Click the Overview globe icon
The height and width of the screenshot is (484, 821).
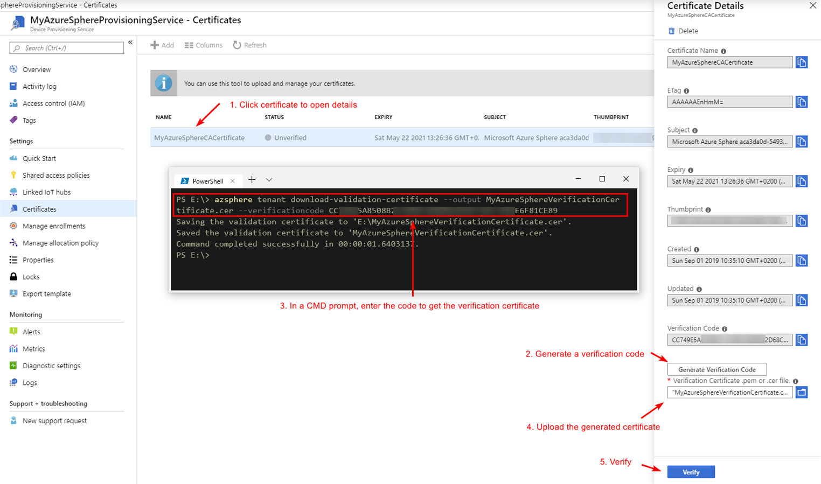click(13, 69)
